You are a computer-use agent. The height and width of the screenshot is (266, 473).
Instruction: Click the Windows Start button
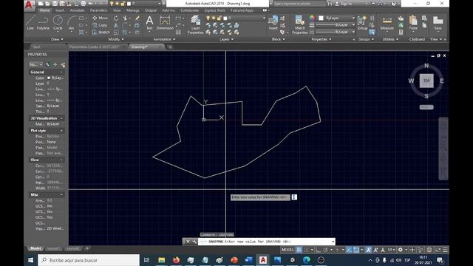coord(30,260)
